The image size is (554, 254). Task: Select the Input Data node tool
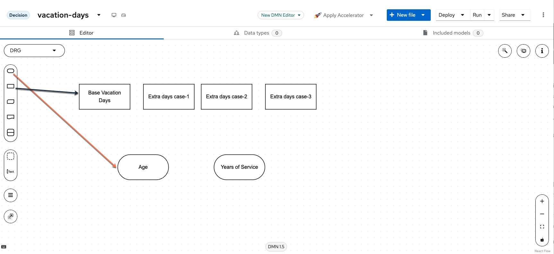pos(11,71)
